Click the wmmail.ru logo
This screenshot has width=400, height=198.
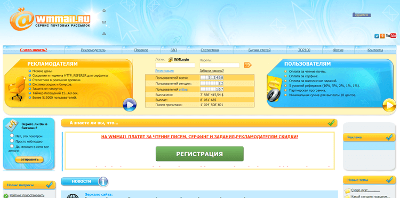pos(50,19)
